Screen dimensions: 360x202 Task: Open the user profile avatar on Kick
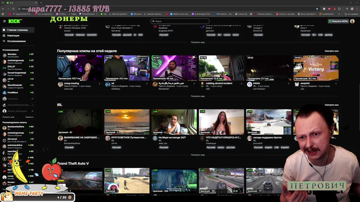(353, 21)
